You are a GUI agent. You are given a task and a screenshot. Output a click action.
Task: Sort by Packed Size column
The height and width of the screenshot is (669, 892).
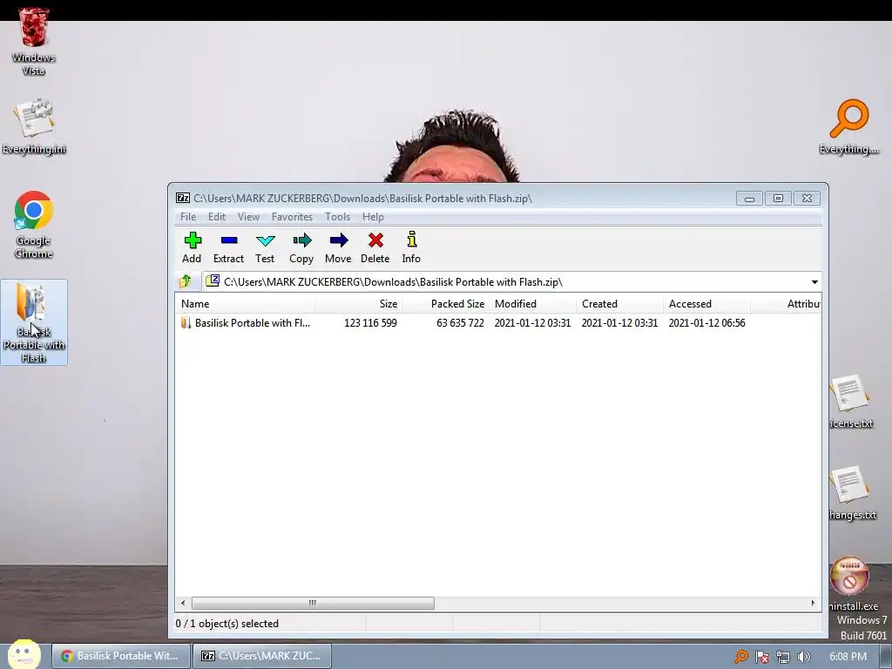(x=445, y=304)
